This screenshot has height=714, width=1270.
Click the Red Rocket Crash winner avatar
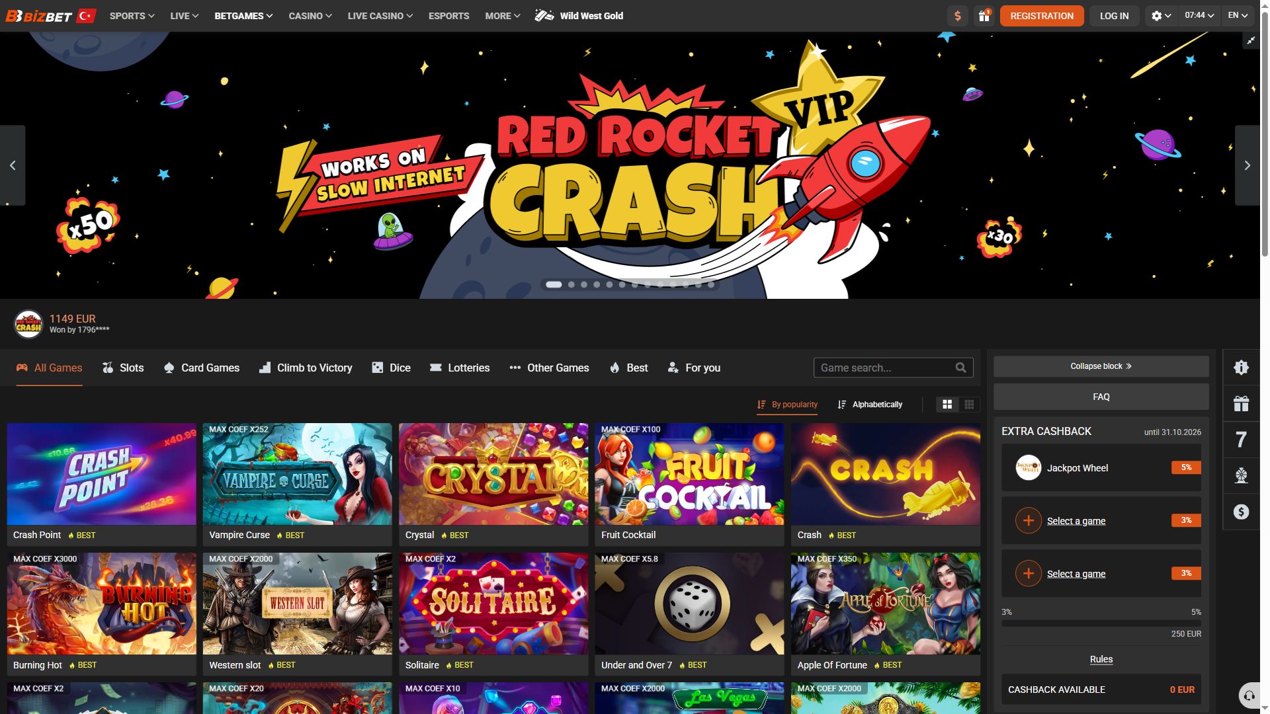tap(28, 324)
